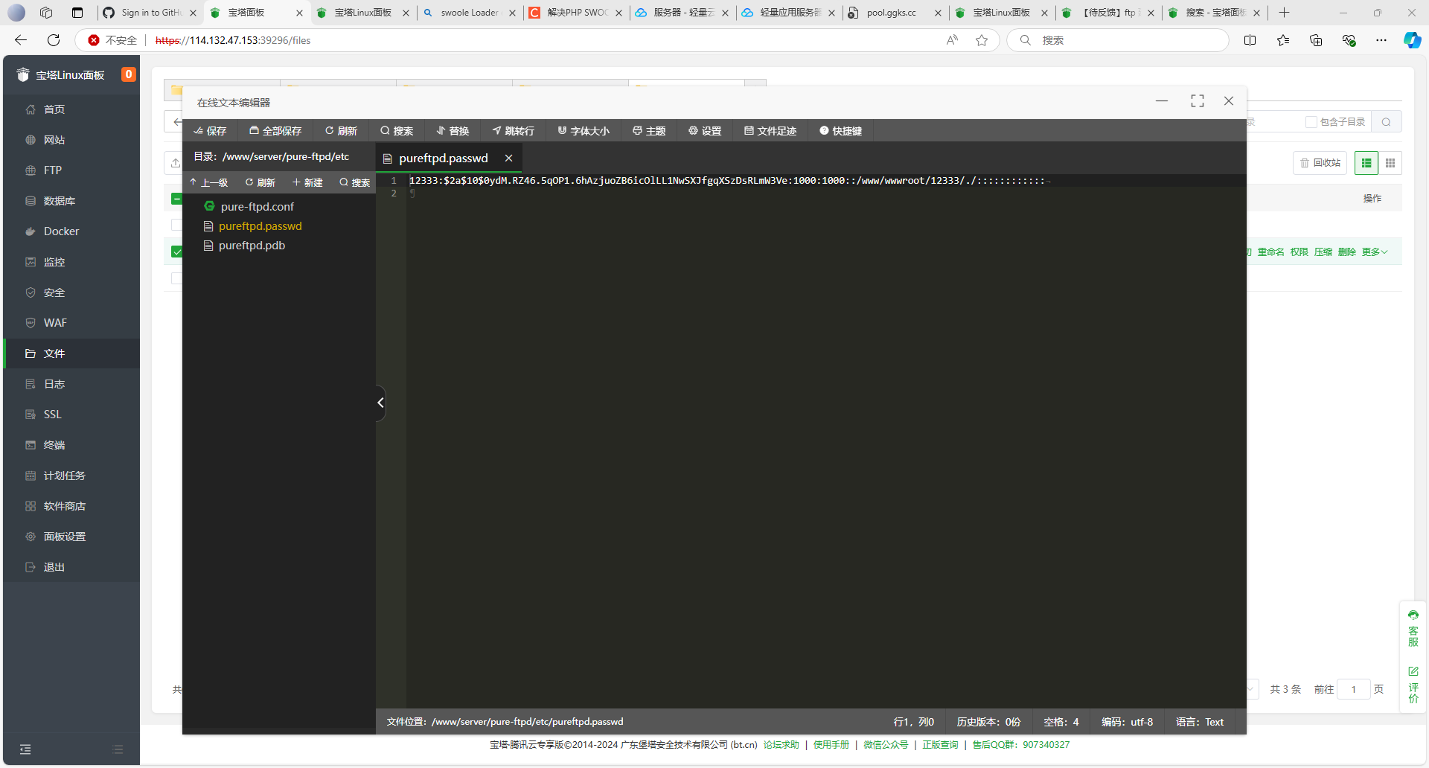1429x768 pixels.
Task: Show the Shortcuts (快捷键) help
Action: pos(840,131)
